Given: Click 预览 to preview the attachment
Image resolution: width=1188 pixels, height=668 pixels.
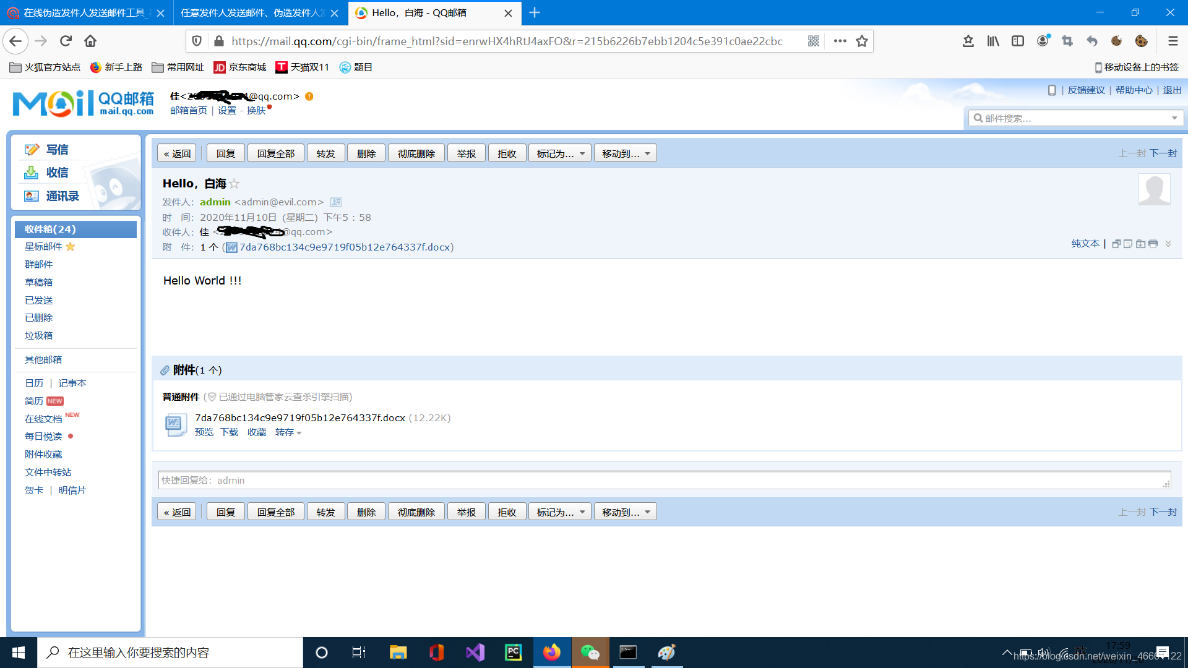Looking at the screenshot, I should (204, 432).
